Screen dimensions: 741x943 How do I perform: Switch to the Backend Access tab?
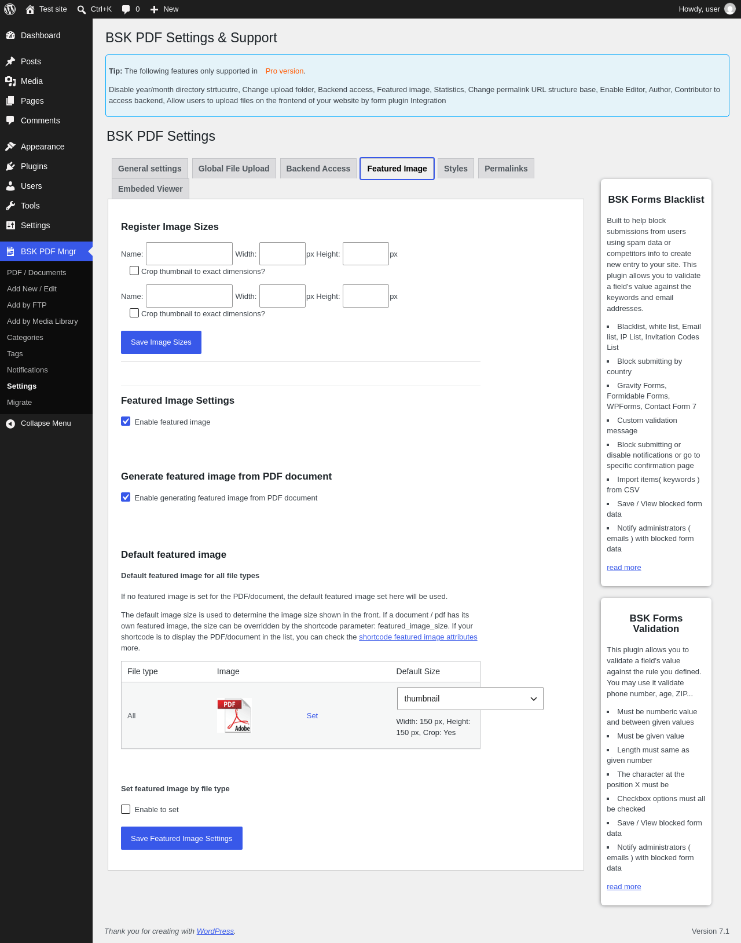pyautogui.click(x=318, y=169)
